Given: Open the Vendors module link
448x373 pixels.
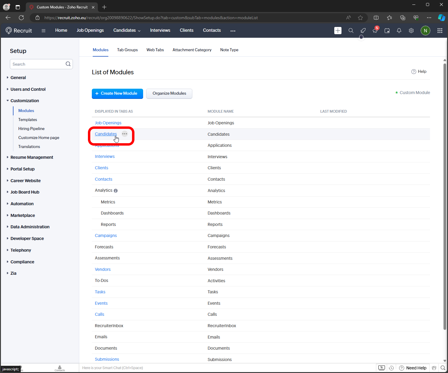Looking at the screenshot, I should 103,269.
